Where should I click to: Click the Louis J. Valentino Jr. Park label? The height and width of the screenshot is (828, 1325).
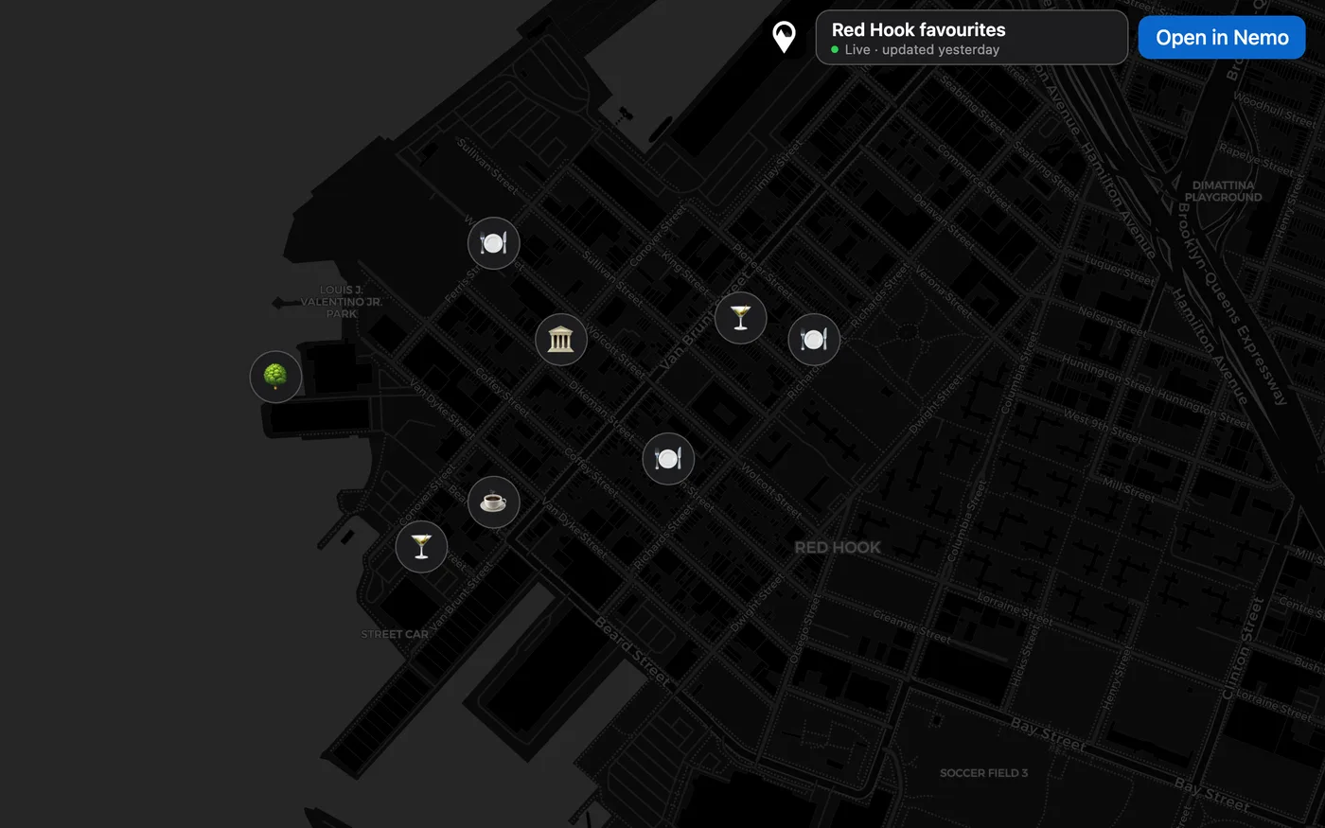tap(342, 302)
